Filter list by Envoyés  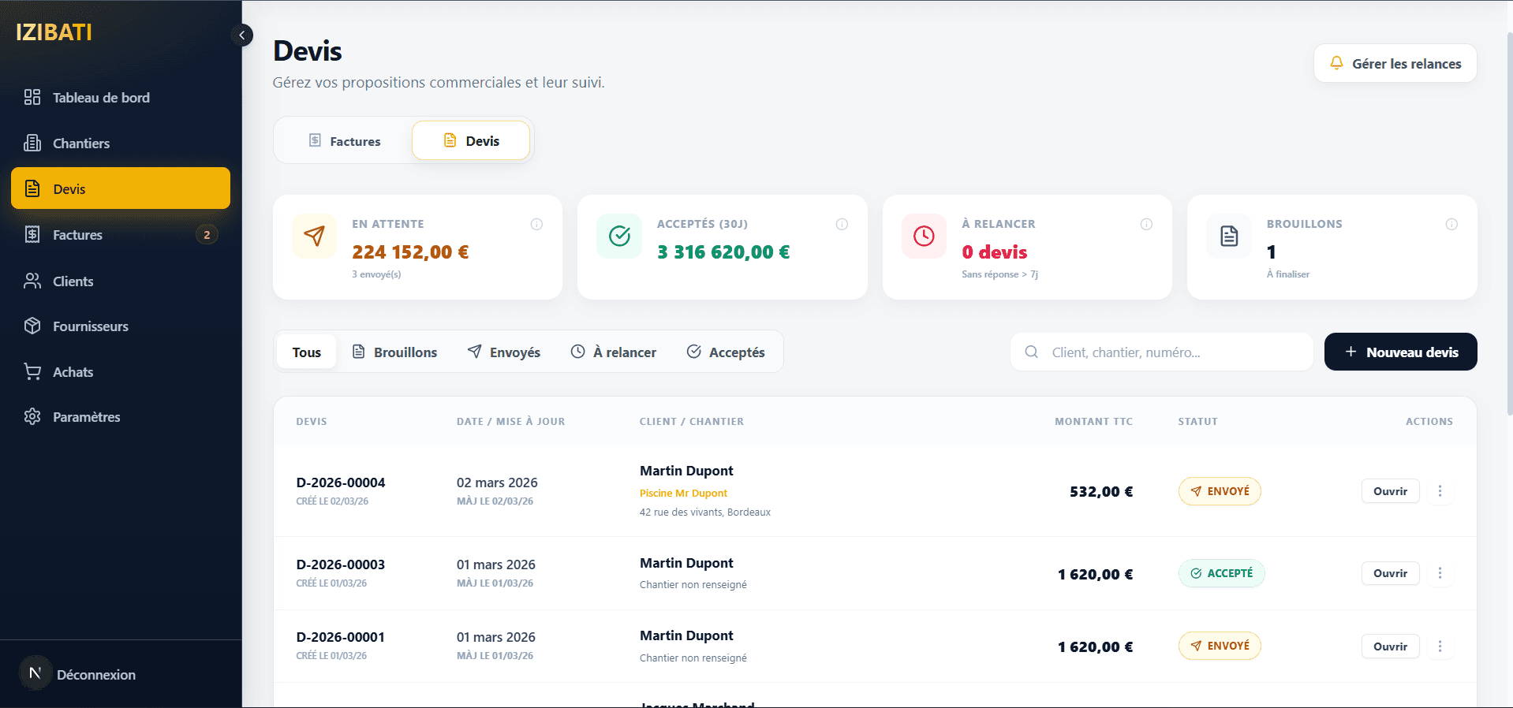point(504,352)
